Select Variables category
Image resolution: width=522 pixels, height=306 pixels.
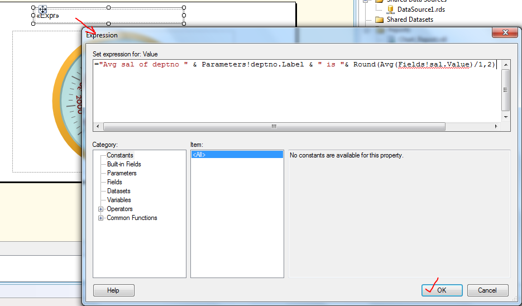119,200
